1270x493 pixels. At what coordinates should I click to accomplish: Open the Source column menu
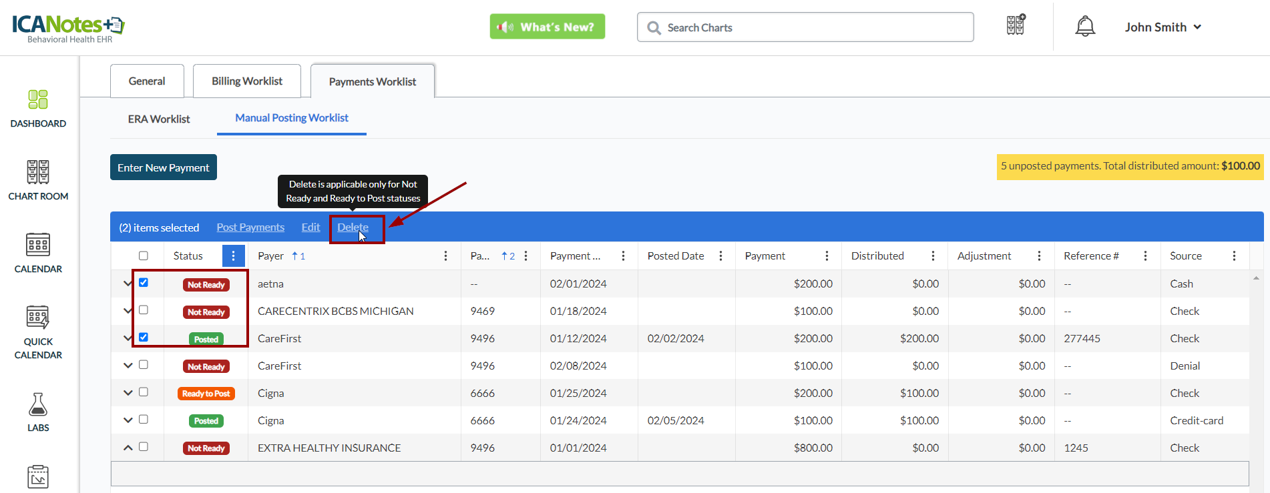[1234, 256]
